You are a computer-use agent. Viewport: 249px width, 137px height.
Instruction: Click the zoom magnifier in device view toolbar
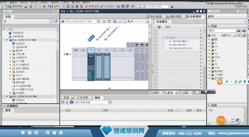(x=129, y=21)
